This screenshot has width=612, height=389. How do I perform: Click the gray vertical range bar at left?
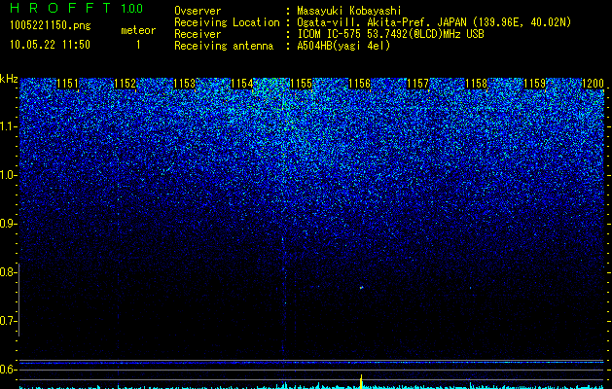18,300
